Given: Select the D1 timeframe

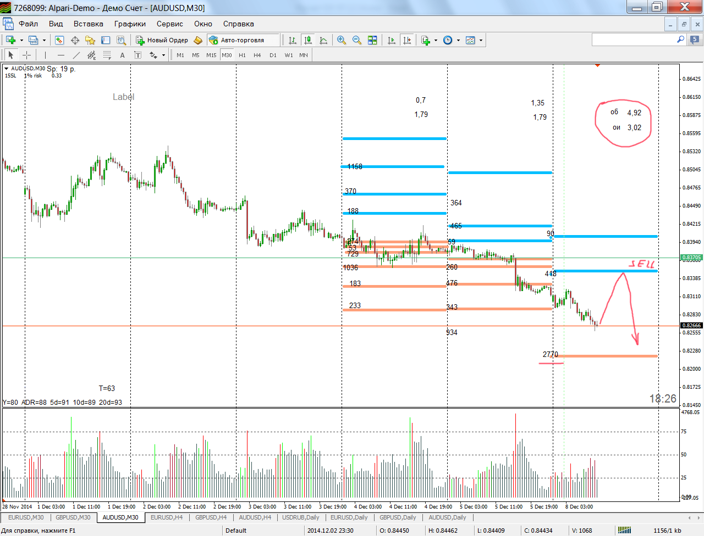Looking at the screenshot, I should [273, 55].
